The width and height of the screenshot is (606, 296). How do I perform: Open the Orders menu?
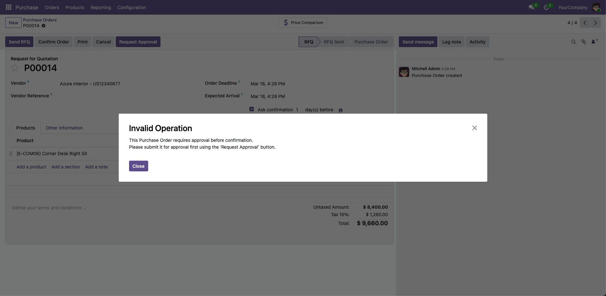click(x=52, y=7)
